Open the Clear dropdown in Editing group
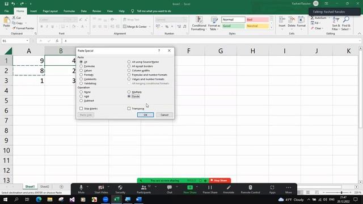The height and width of the screenshot is (204, 363). pos(323,28)
